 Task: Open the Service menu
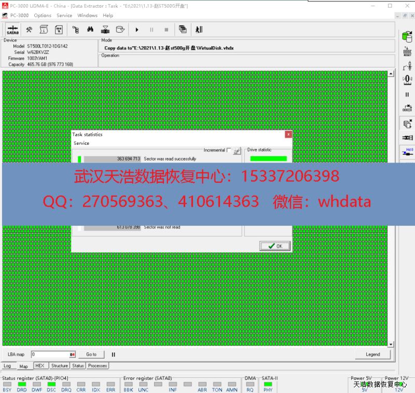click(64, 16)
